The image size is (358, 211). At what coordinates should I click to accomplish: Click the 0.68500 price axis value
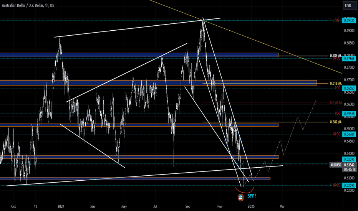point(349,43)
